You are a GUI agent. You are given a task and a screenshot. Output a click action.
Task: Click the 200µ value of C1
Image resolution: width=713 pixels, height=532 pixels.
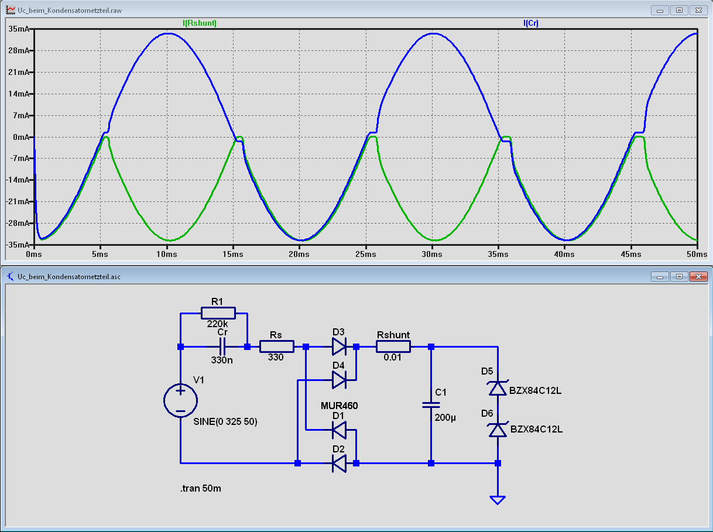(444, 417)
